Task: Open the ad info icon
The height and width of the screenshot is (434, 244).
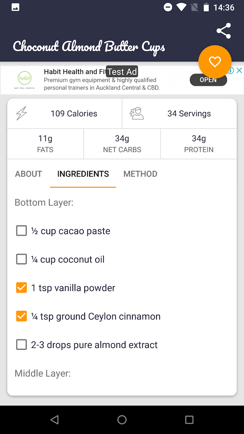Action: [x=231, y=70]
